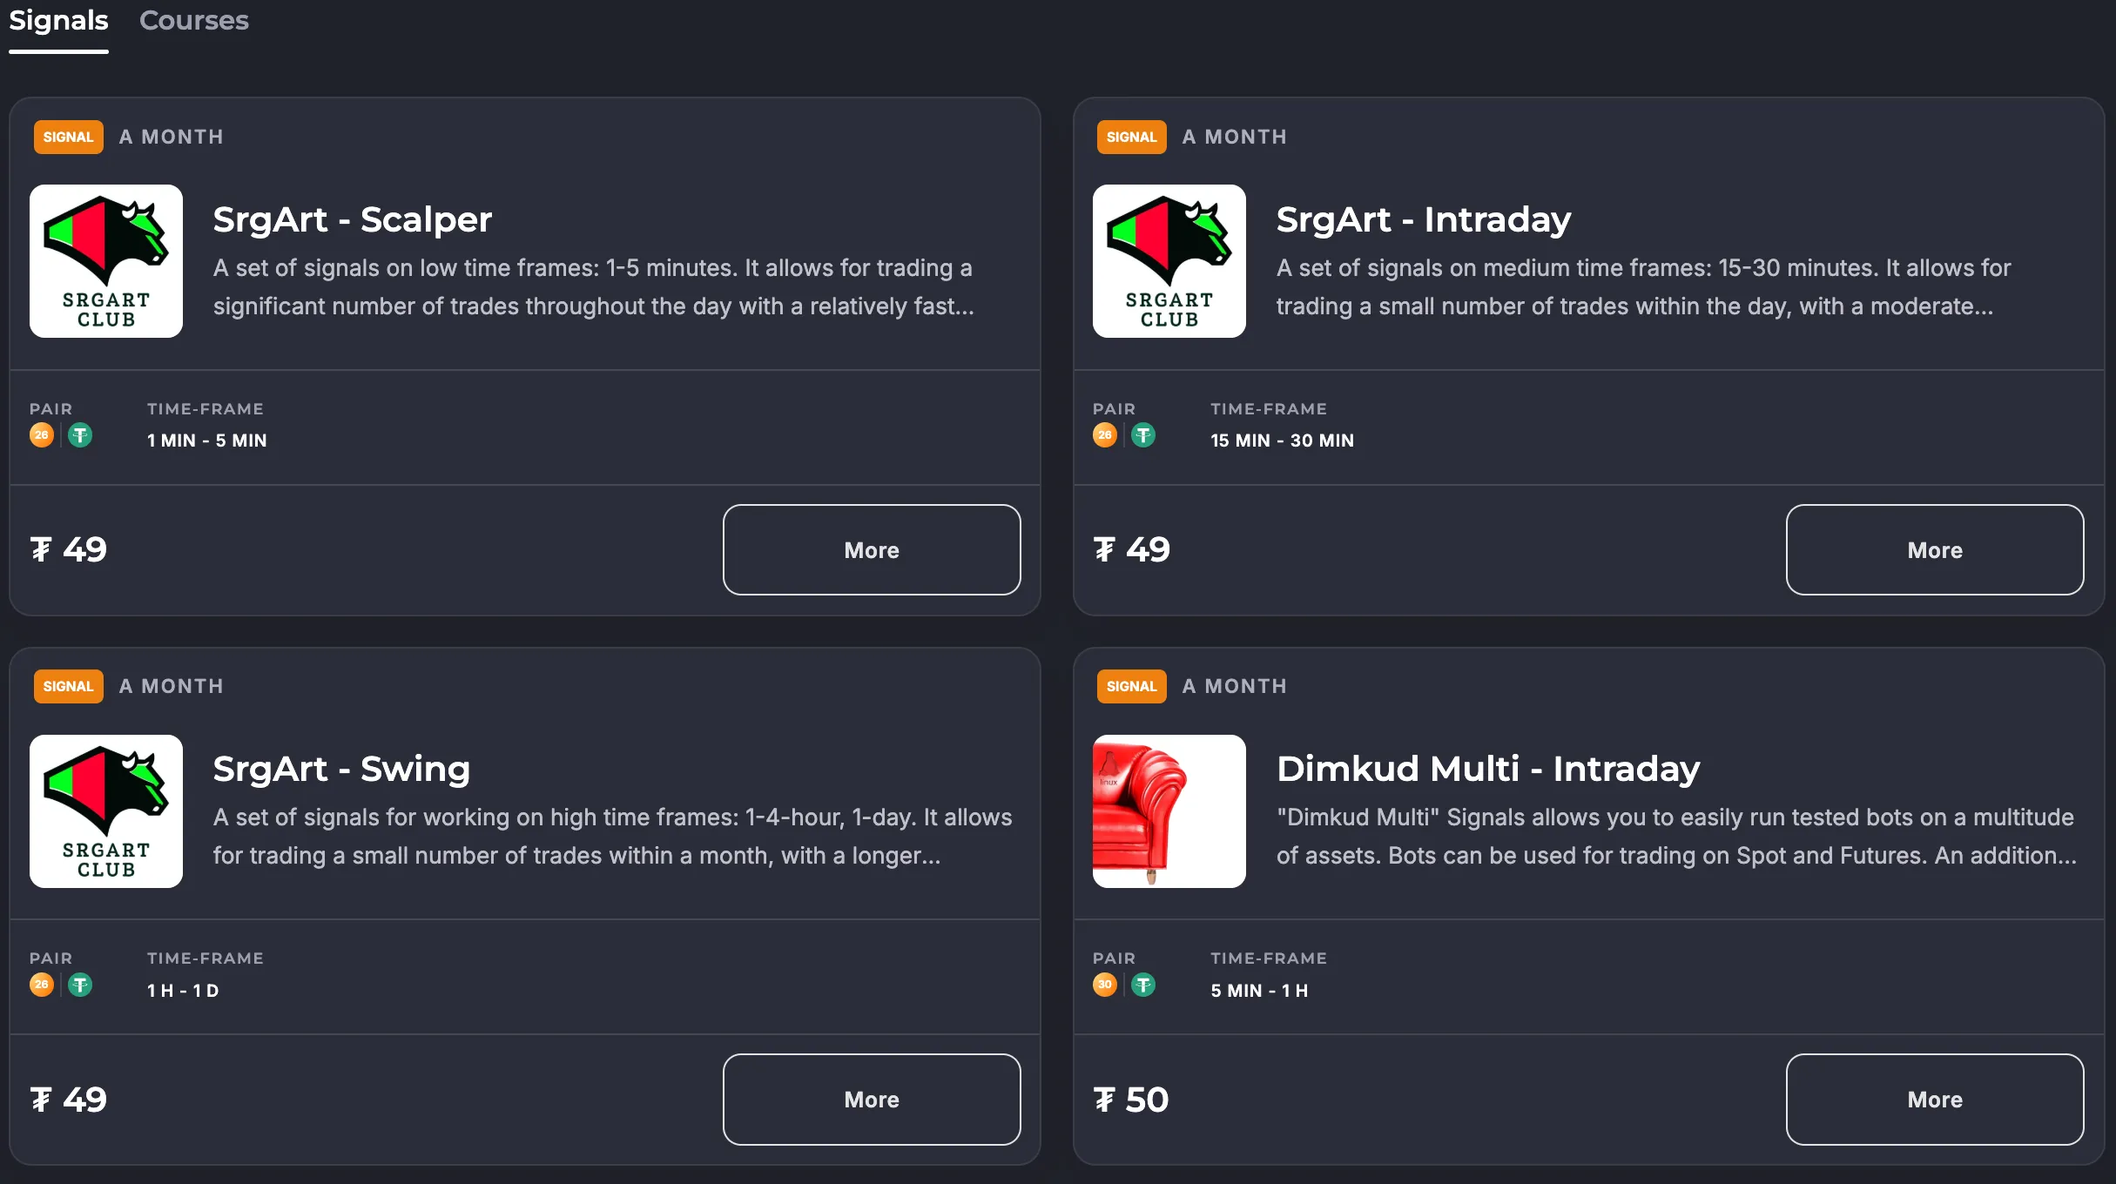Click the Dimkud Multi - Intraday title
The image size is (2116, 1184).
coord(1488,769)
